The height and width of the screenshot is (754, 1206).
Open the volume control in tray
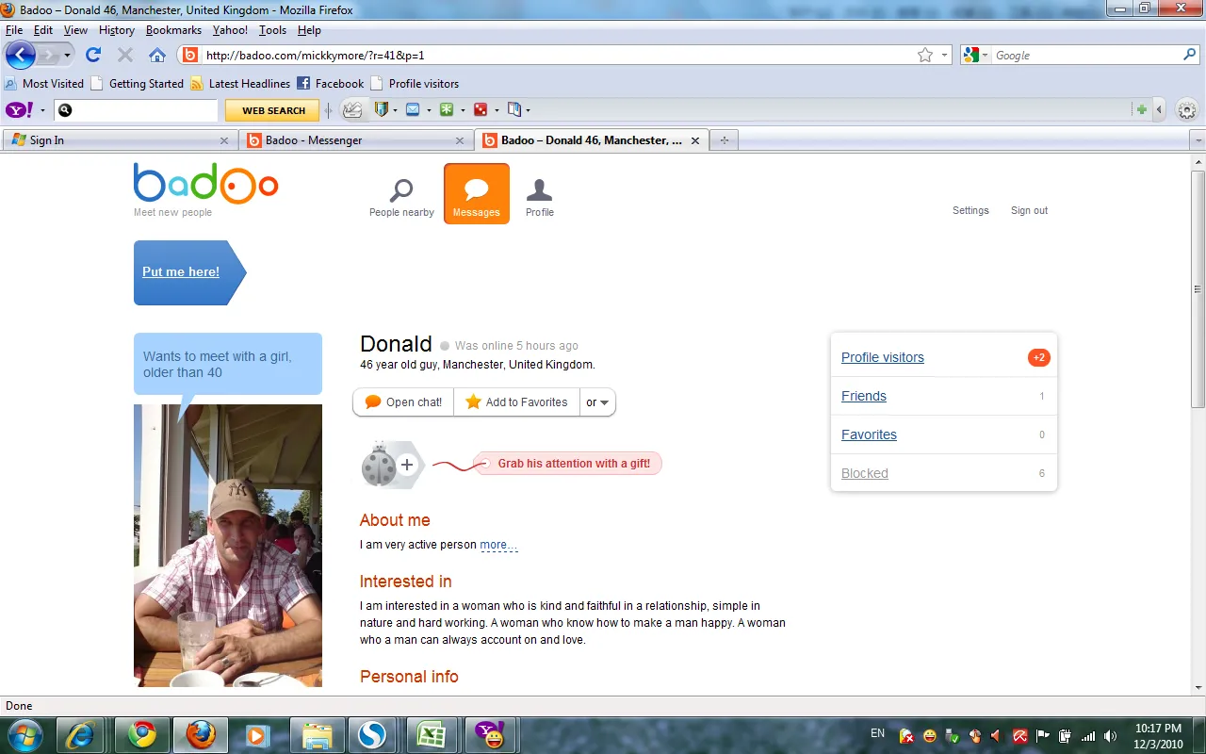point(1110,735)
